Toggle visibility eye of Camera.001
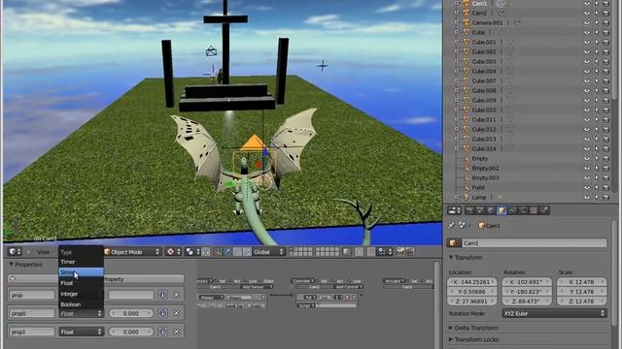The height and width of the screenshot is (349, 622). click(x=587, y=22)
